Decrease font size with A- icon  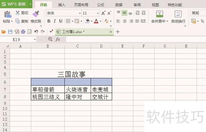pos(109,13)
